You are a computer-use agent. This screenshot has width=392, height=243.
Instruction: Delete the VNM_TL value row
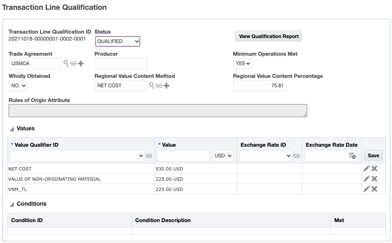point(374,189)
